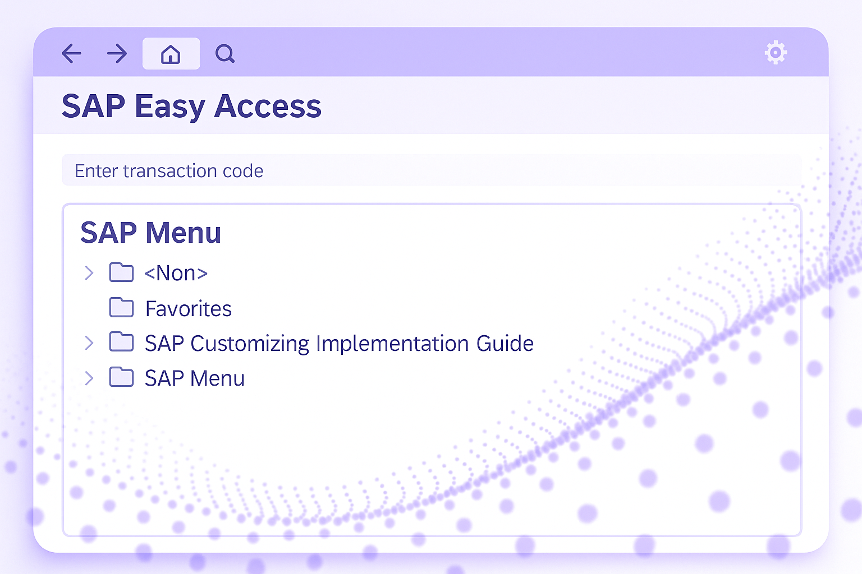
Task: Open settings via the gear icon
Action: pyautogui.click(x=776, y=53)
